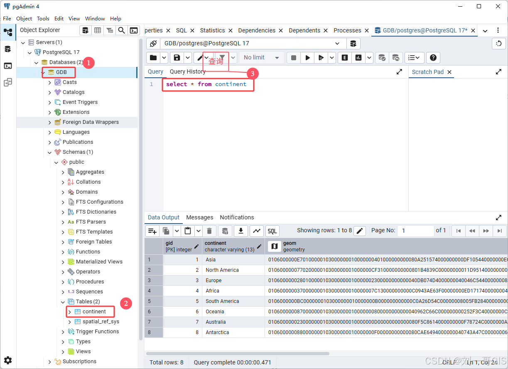
Task: Execute the query with the play button
Action: pos(307,57)
